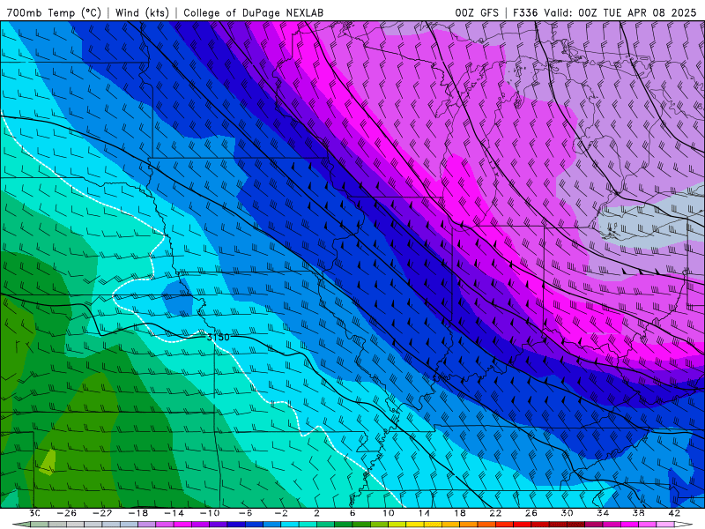Select the positive "10" scale label
Screen dimensions: 705x529
[389, 513]
